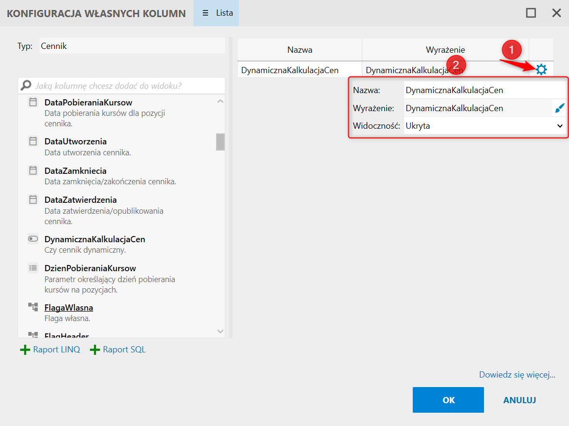This screenshot has height=426, width=569.
Task: Click the tree icon beside FlagaWlasna
Action: pyautogui.click(x=33, y=307)
